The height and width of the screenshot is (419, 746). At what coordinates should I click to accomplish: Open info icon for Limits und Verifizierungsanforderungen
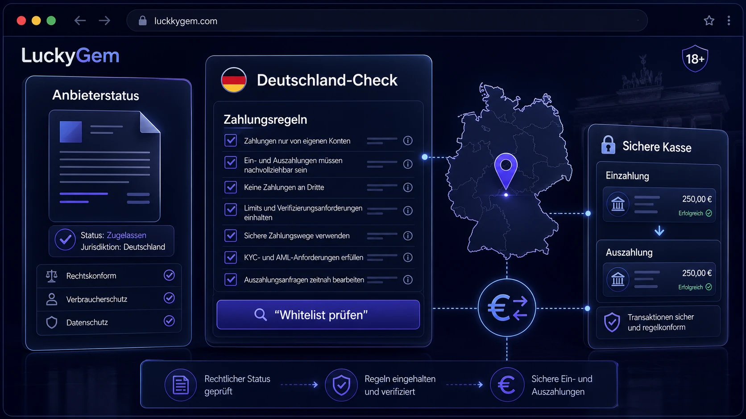coord(408,211)
